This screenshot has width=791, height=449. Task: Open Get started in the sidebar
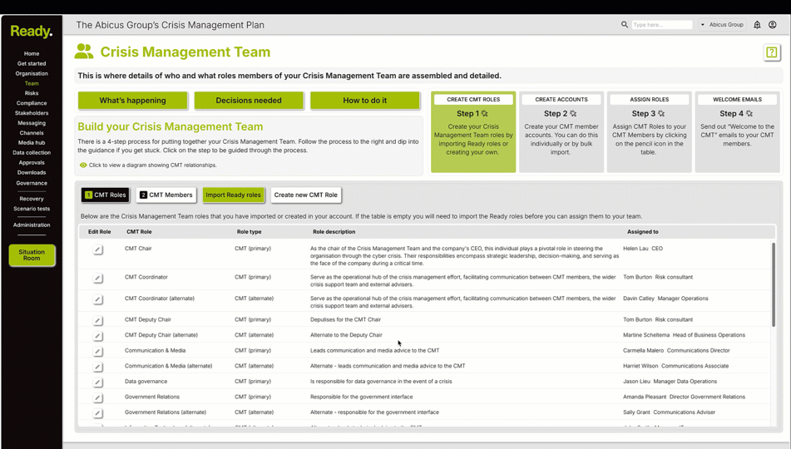(32, 63)
